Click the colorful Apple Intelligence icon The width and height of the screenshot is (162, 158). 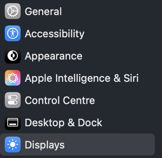click(13, 78)
